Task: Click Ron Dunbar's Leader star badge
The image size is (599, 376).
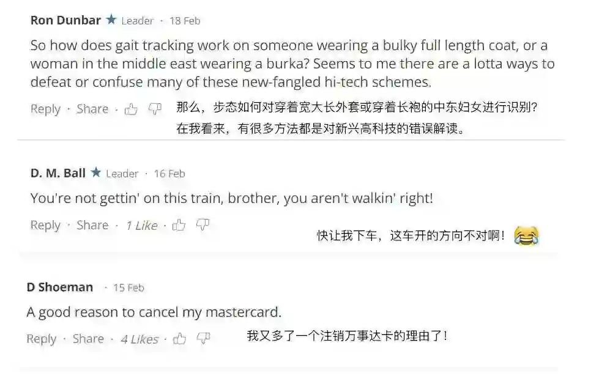Action: [x=111, y=20]
